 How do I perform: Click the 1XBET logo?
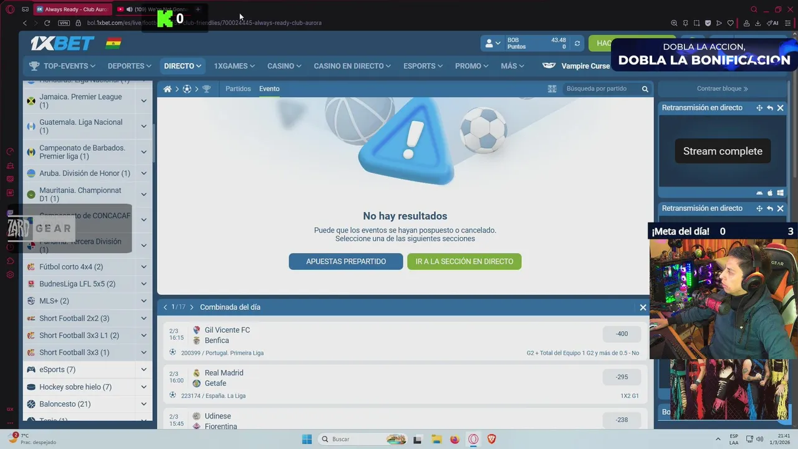tap(62, 43)
